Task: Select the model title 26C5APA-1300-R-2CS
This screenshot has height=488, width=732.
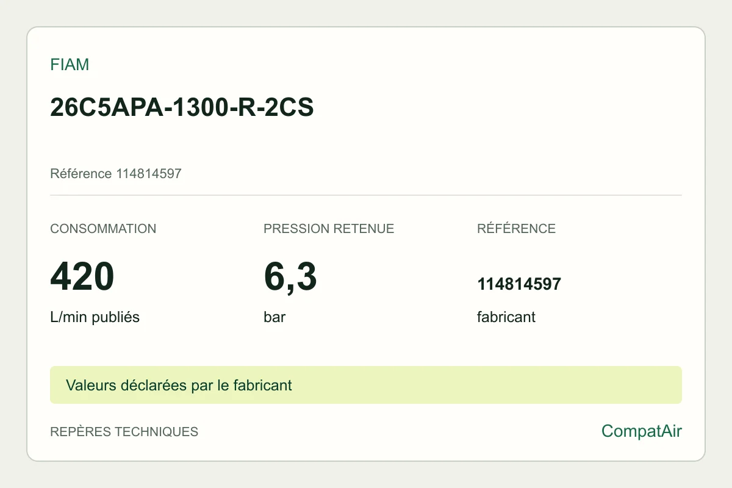Action: (182, 107)
